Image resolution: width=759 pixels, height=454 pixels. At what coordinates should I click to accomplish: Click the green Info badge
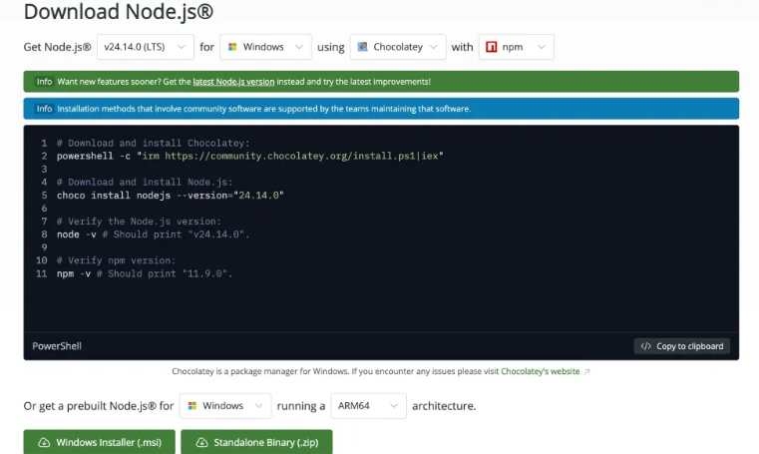44,82
